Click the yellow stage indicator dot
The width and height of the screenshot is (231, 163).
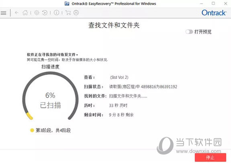tap(32, 130)
